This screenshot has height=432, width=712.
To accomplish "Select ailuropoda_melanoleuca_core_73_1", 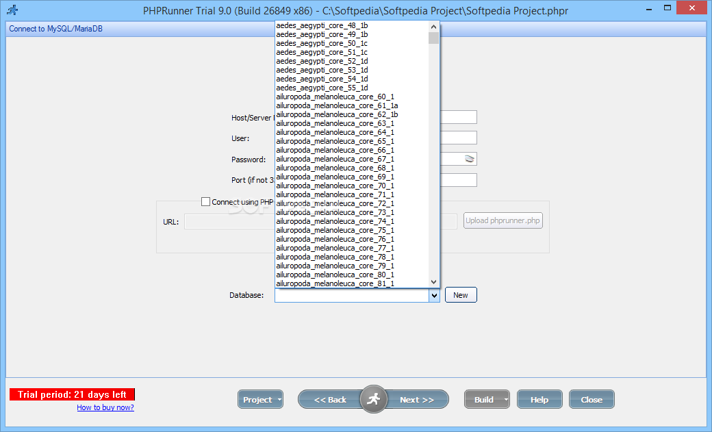I will 351,213.
